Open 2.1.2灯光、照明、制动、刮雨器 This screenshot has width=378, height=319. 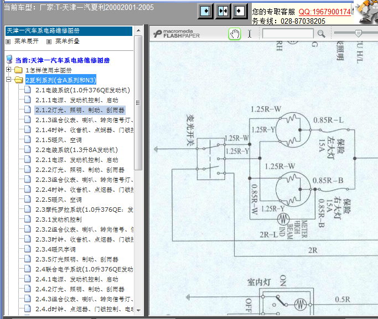pyautogui.click(x=80, y=110)
